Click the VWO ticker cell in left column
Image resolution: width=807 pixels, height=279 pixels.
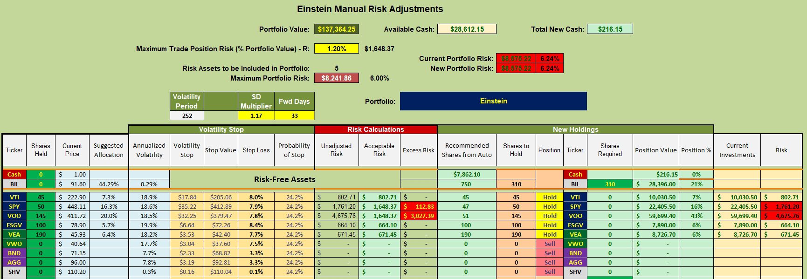[x=14, y=244]
